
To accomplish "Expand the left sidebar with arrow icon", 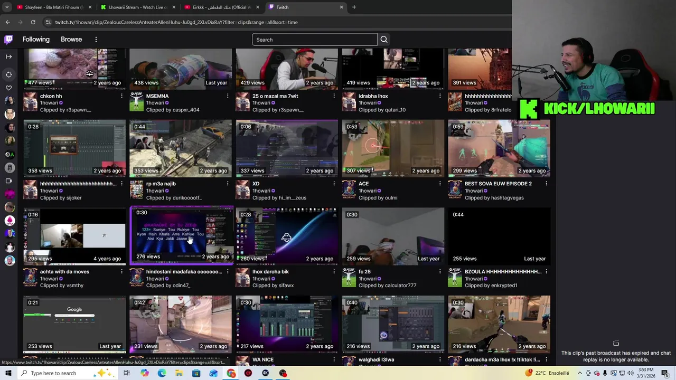I will tap(8, 56).
